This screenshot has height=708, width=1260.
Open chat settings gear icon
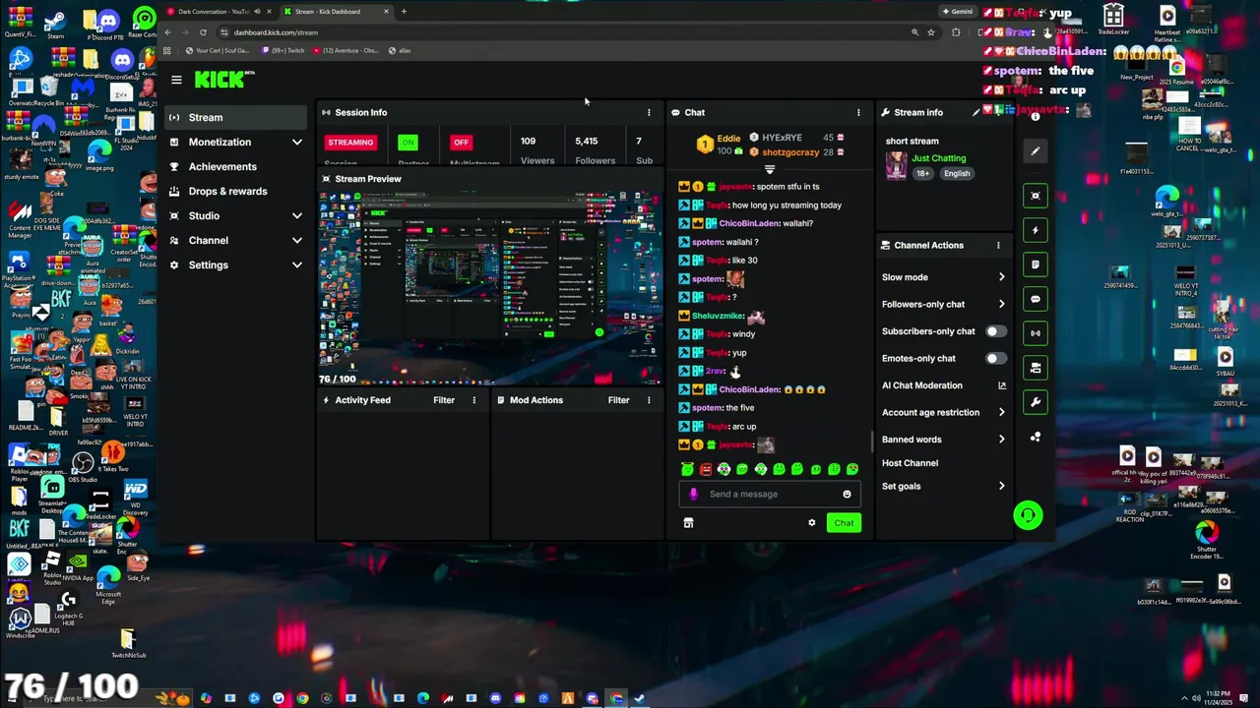812,523
